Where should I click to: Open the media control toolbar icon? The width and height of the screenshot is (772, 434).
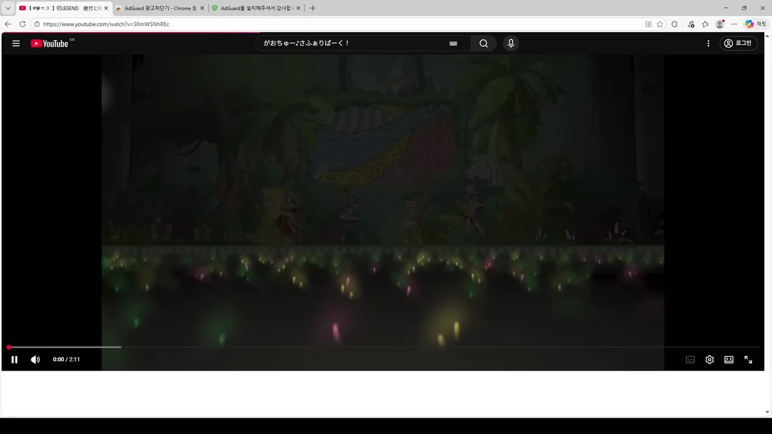691,24
